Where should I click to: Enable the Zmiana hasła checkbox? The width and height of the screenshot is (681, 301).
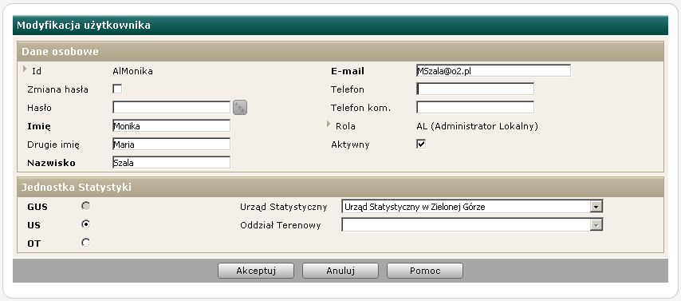click(117, 89)
